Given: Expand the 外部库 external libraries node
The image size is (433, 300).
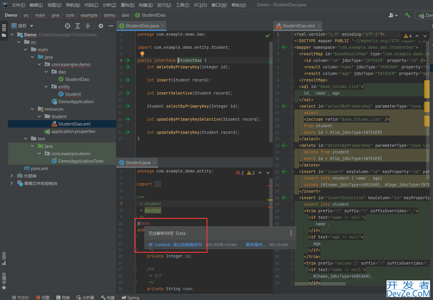Looking at the screenshot, I should 12,176.
